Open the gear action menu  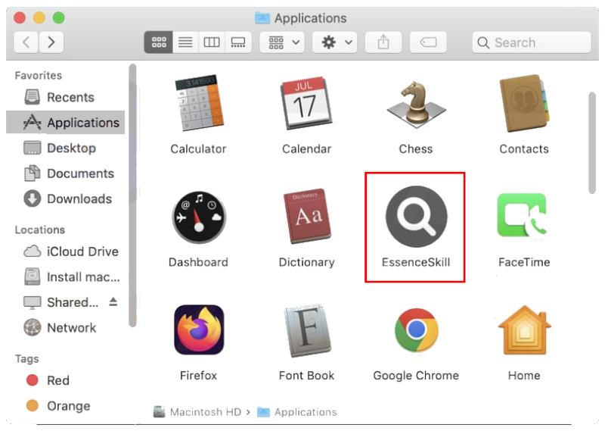(x=334, y=42)
